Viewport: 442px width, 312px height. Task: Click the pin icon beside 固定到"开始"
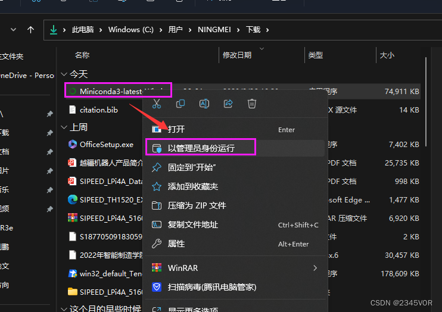click(157, 167)
